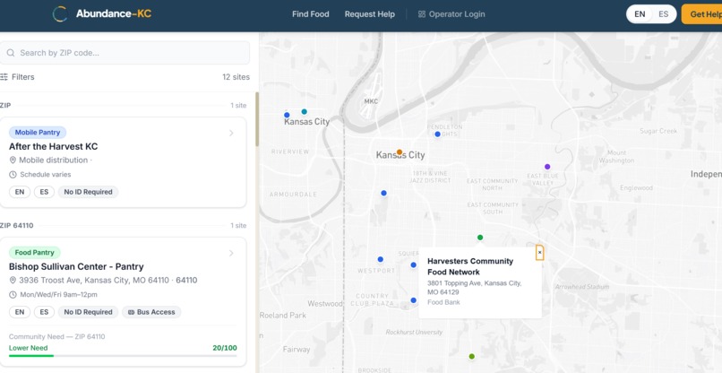Click No ID Required tag on After the Harvest
Viewport: 722px width, 373px height.
[88, 192]
